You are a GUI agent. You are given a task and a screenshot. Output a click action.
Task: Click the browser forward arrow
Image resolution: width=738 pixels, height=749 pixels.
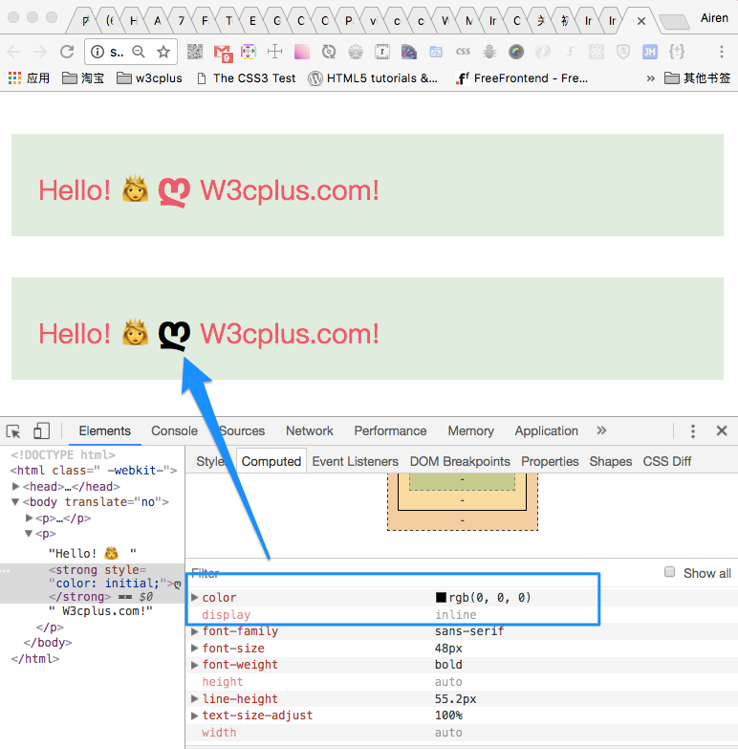pos(40,52)
